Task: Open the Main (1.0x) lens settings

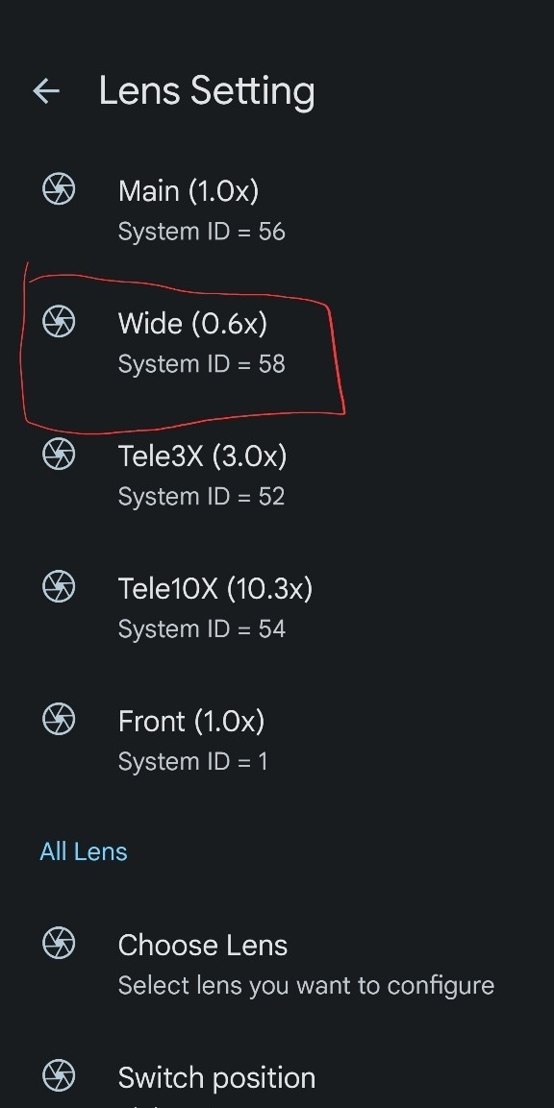Action: 277,209
